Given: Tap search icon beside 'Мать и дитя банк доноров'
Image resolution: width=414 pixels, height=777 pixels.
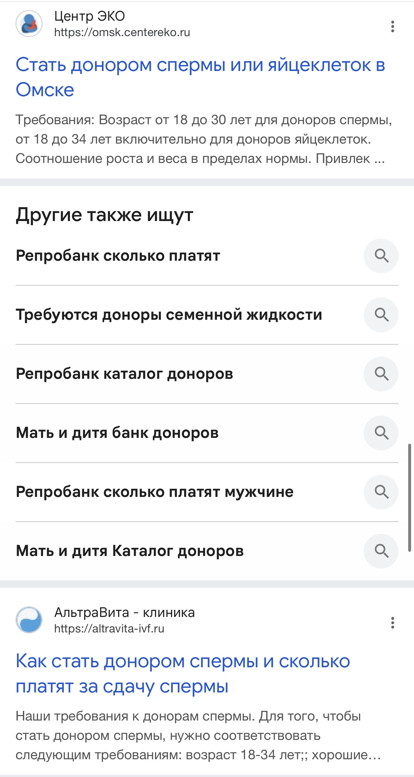Looking at the screenshot, I should [381, 433].
